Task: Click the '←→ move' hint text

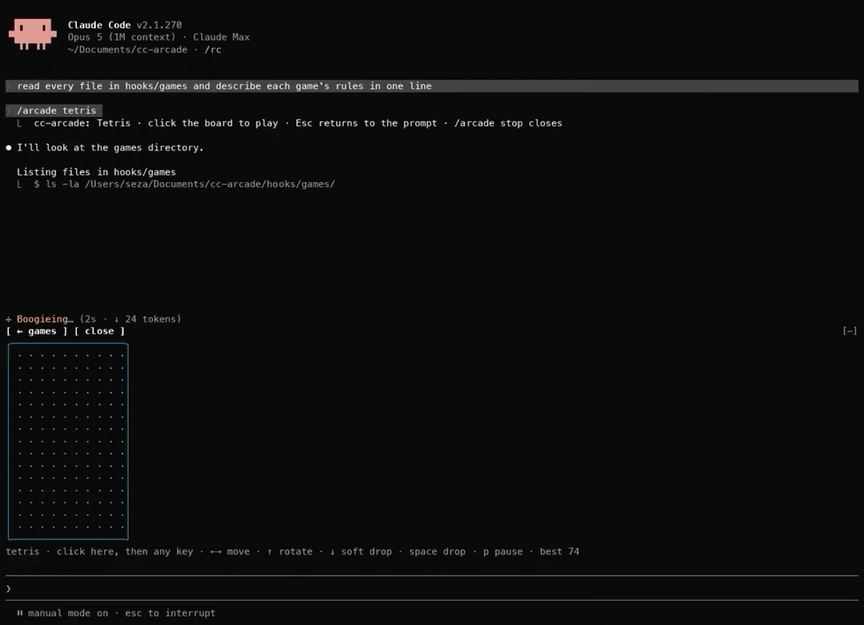Action: [230, 551]
